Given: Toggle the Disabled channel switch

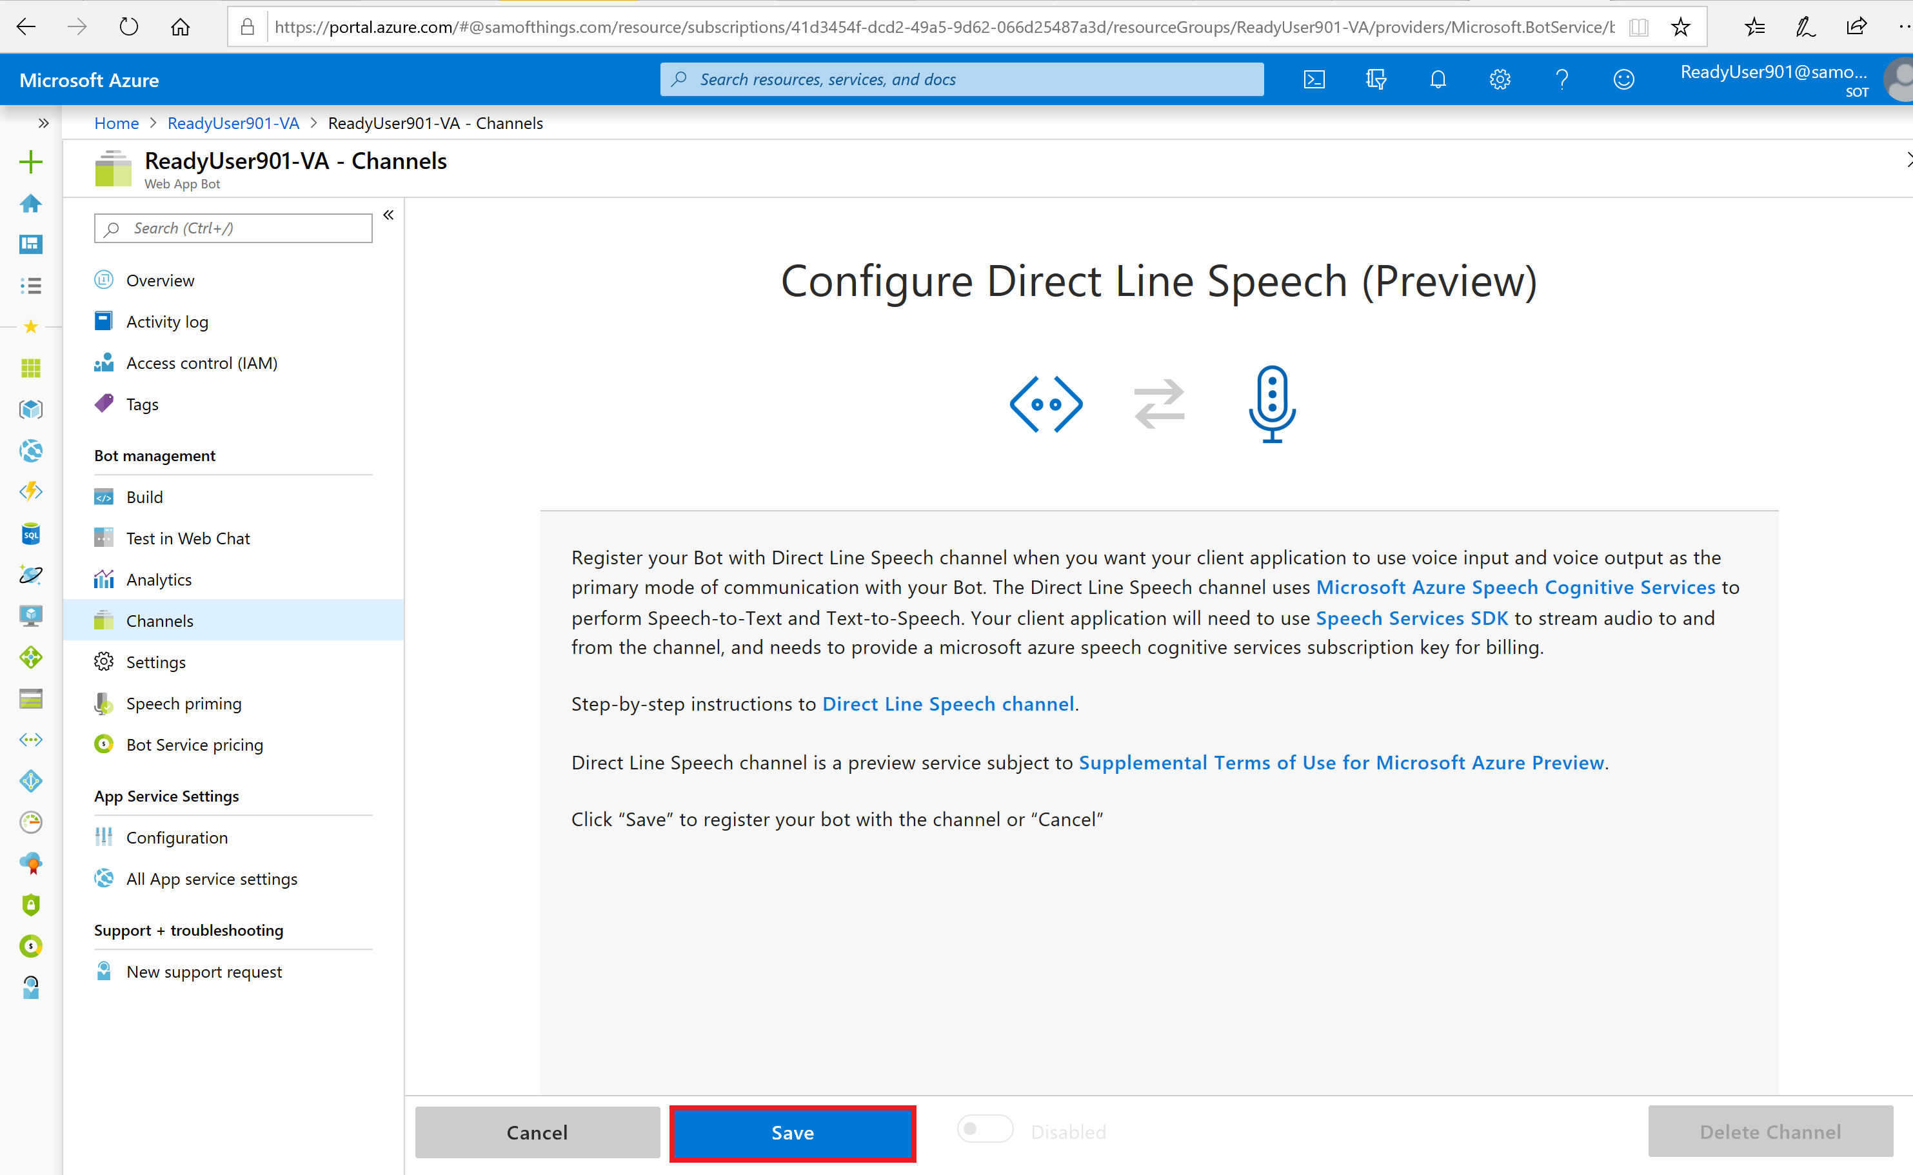Looking at the screenshot, I should (x=984, y=1129).
